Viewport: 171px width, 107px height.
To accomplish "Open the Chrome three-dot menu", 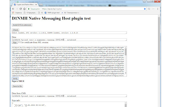I will coord(158,9).
